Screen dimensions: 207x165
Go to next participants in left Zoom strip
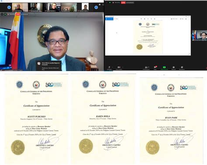96,7
